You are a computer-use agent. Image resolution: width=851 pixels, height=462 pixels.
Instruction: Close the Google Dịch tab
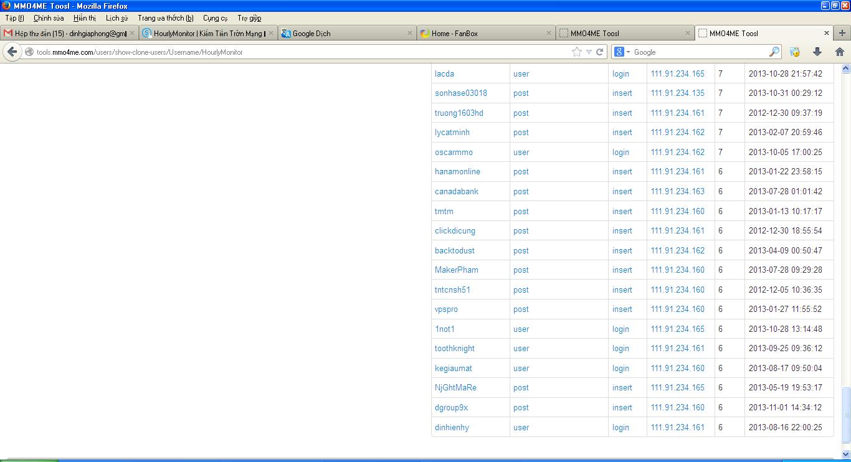(x=410, y=33)
